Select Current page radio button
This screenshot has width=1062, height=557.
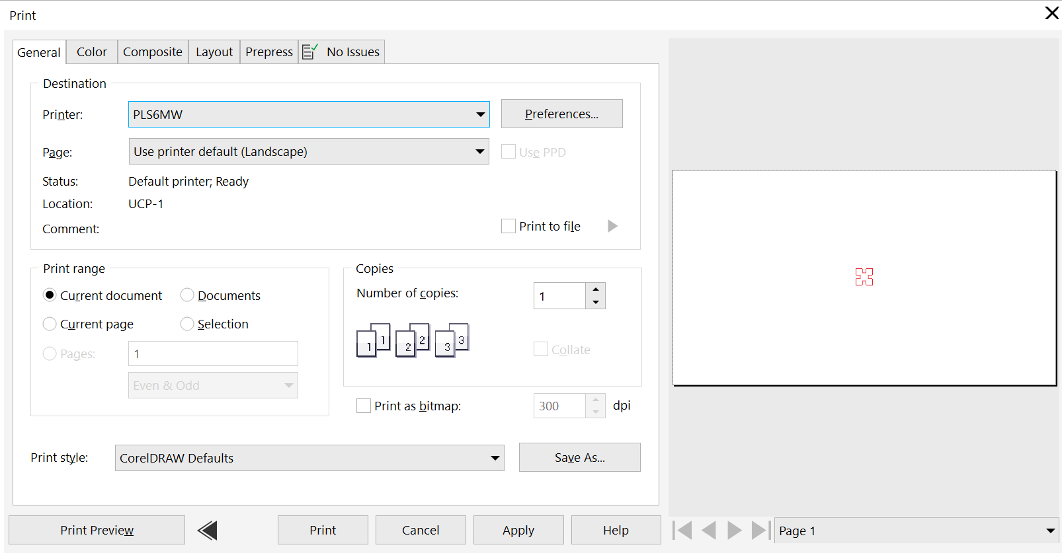(50, 324)
